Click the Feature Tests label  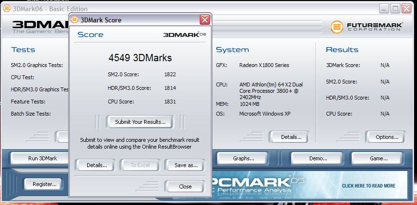28,102
